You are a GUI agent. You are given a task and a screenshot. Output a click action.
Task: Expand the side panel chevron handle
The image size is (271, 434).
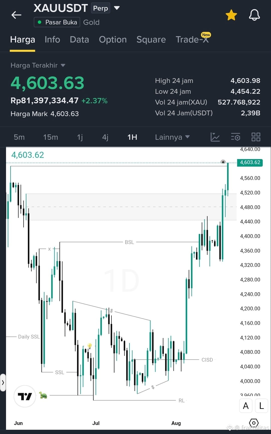click(3, 382)
